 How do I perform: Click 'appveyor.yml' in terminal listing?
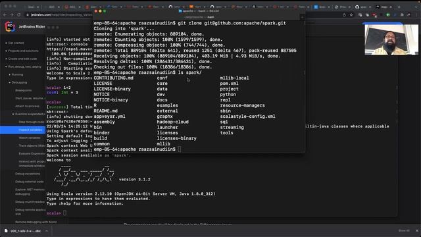[x=110, y=117]
